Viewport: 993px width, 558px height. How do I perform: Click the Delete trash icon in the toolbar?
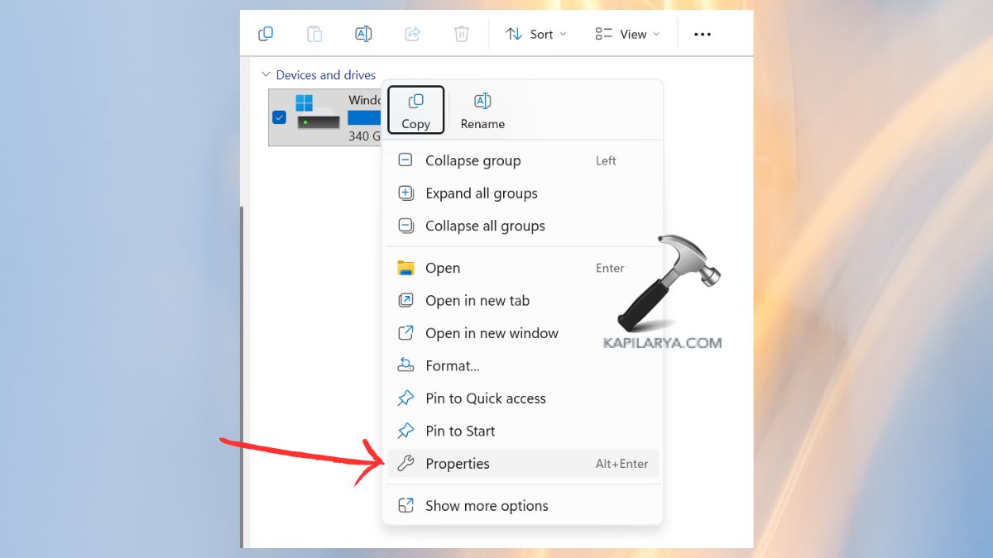(461, 34)
